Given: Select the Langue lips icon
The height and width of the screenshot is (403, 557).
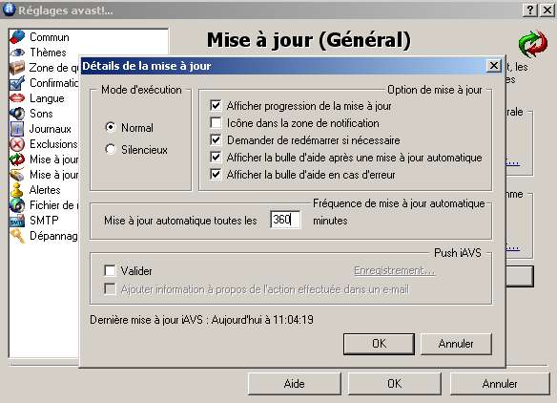Looking at the screenshot, I should click(17, 97).
